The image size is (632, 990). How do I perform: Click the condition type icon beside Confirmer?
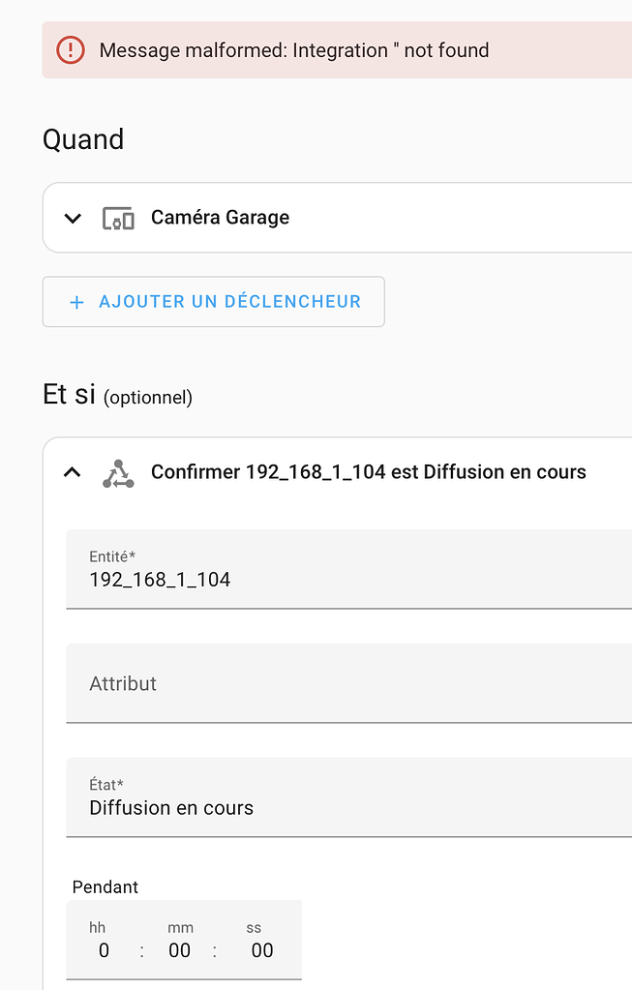[x=118, y=472]
